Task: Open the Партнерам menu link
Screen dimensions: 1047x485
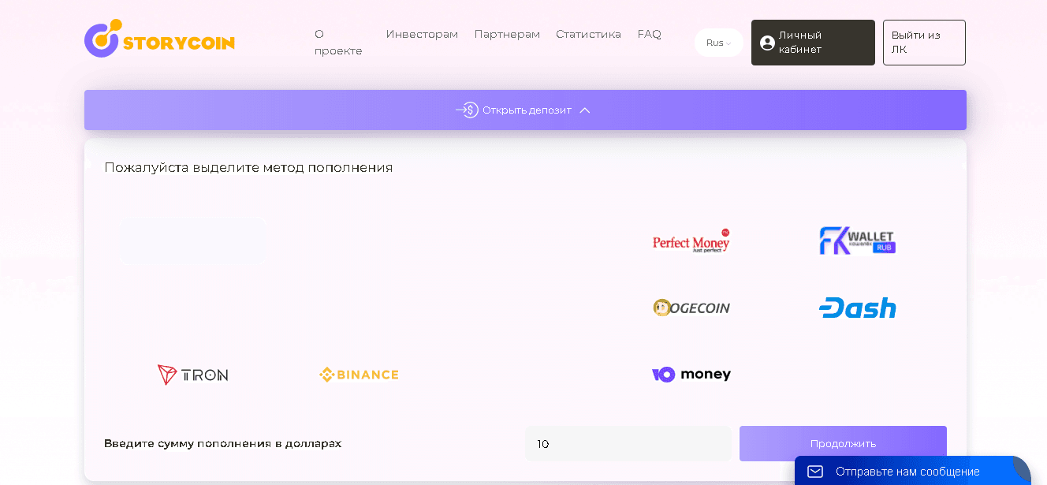Action: point(507,34)
